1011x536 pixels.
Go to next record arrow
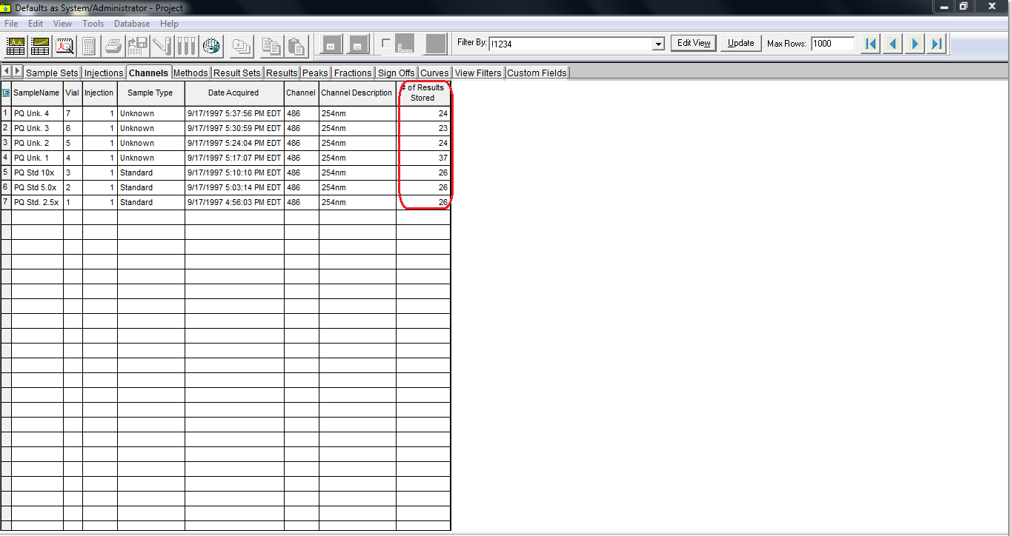pos(914,44)
